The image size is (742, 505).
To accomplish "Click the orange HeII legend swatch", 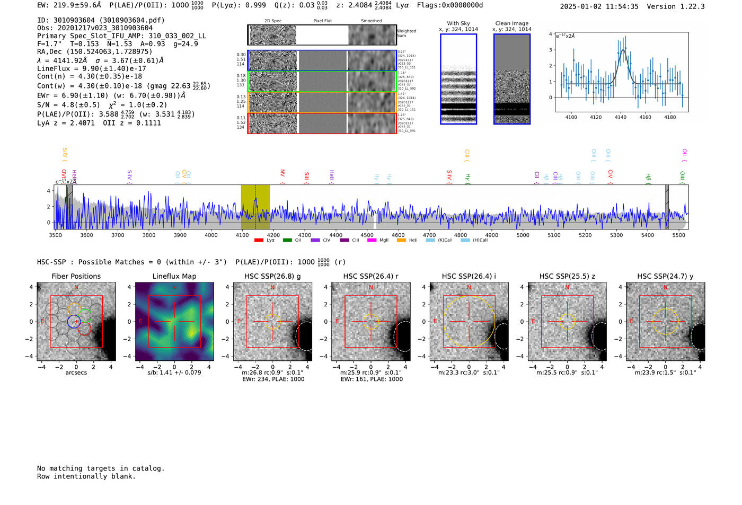I will point(401,240).
